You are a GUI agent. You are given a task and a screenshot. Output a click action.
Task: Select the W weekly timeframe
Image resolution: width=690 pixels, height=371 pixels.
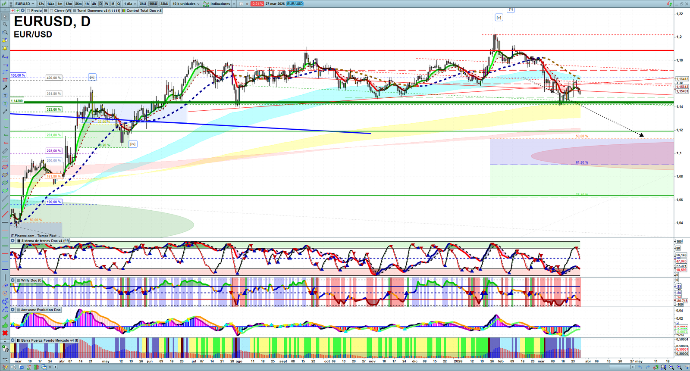[107, 4]
